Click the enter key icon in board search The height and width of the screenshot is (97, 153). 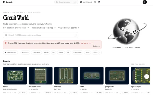click(75, 35)
